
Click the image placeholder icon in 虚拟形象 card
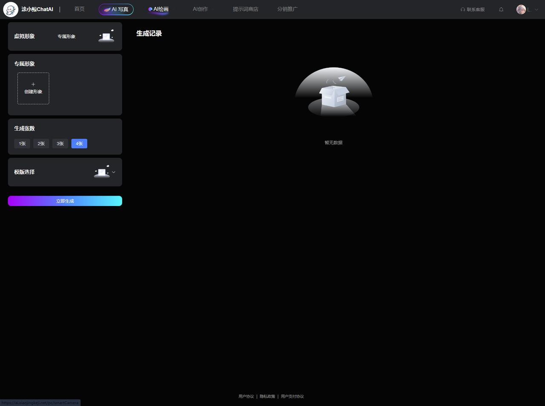point(106,37)
